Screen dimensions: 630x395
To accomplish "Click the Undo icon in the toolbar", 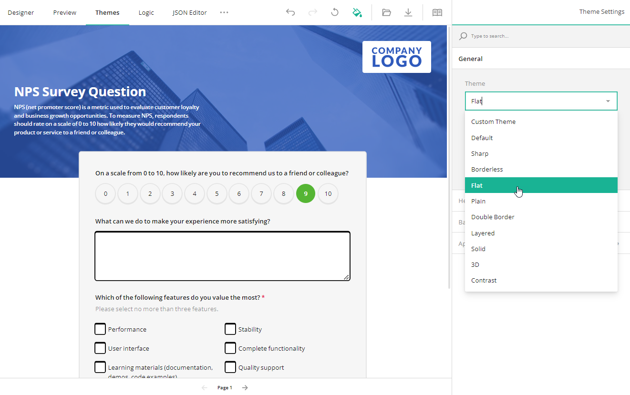I will click(290, 12).
